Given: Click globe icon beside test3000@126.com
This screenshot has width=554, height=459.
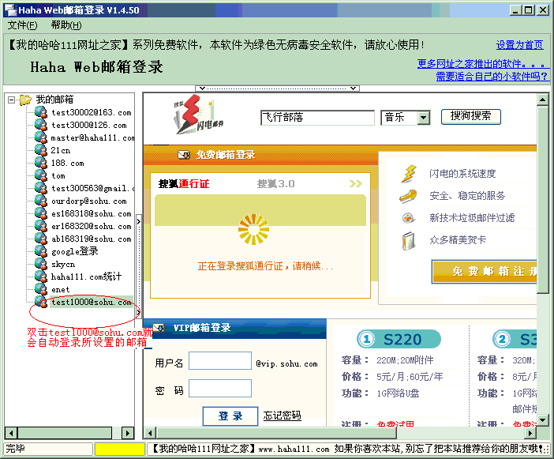Looking at the screenshot, I should coord(41,125).
